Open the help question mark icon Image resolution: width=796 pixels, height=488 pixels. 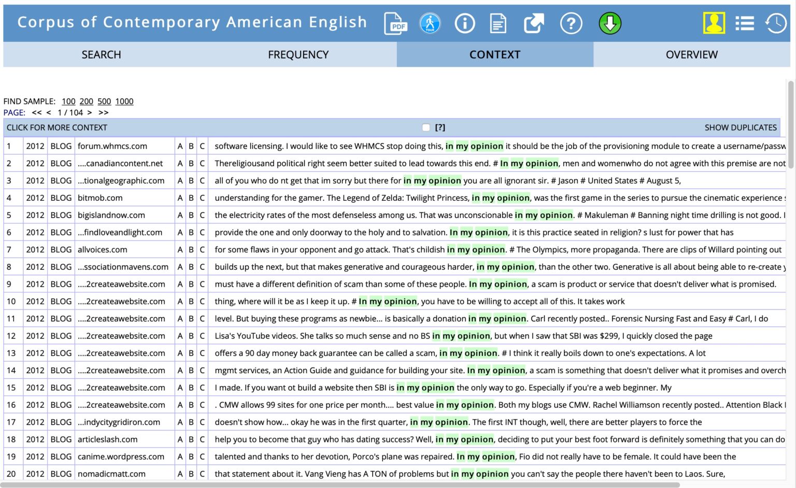(571, 23)
